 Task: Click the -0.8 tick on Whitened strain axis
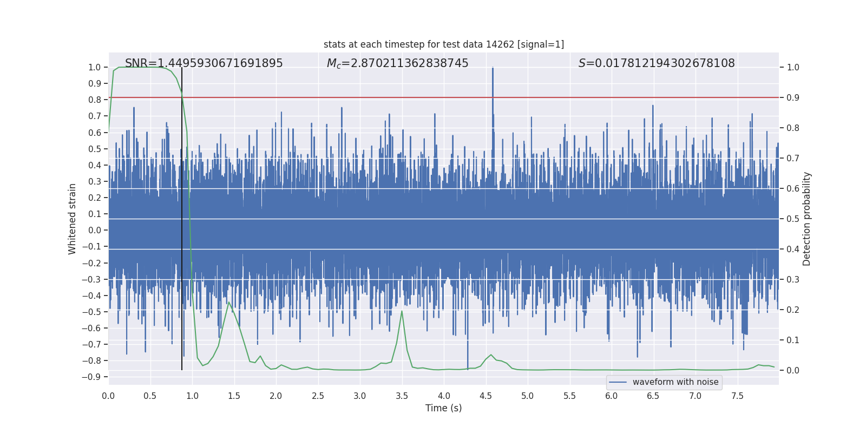(91, 361)
